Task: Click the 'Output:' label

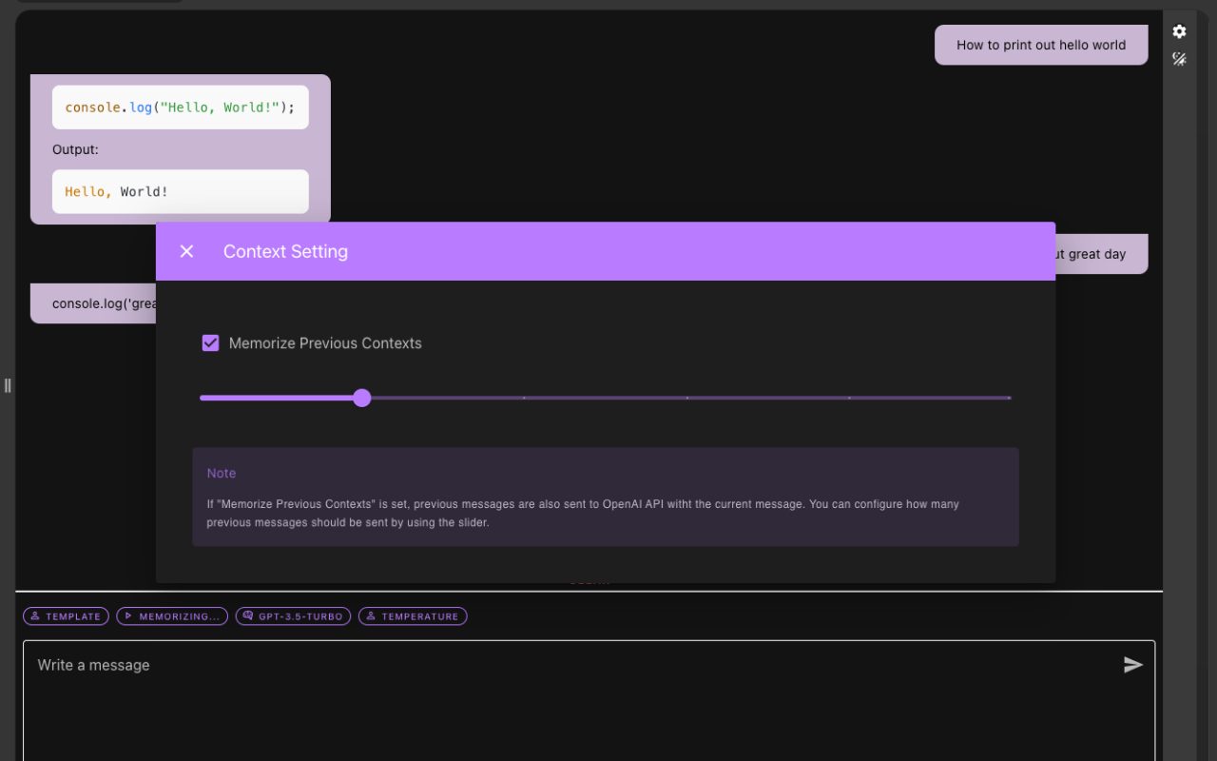Action: [75, 149]
